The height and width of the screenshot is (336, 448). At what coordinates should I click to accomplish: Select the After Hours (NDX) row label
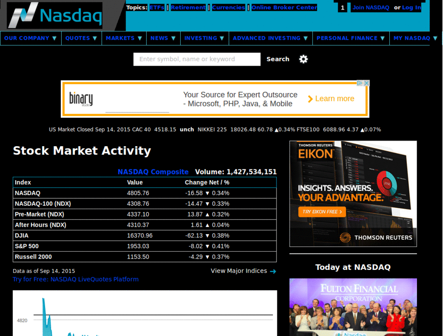pos(41,225)
